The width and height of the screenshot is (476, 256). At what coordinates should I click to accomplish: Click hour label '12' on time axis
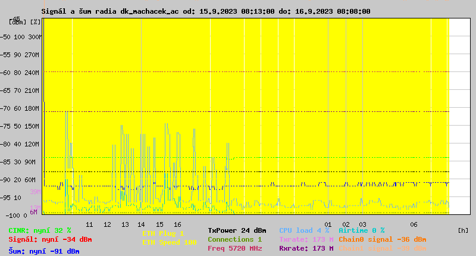(107, 224)
